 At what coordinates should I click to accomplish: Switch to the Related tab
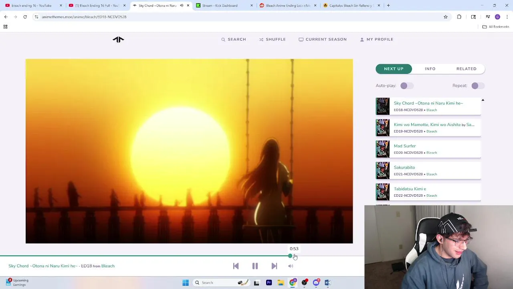pyautogui.click(x=467, y=69)
